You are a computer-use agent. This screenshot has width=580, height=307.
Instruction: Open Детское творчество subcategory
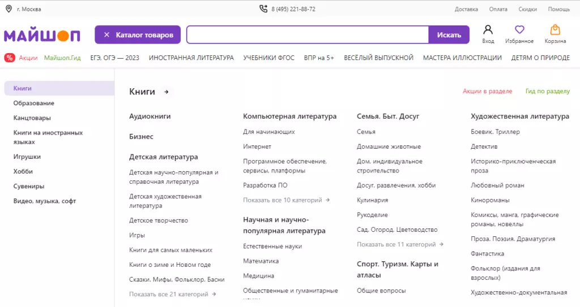[159, 220]
